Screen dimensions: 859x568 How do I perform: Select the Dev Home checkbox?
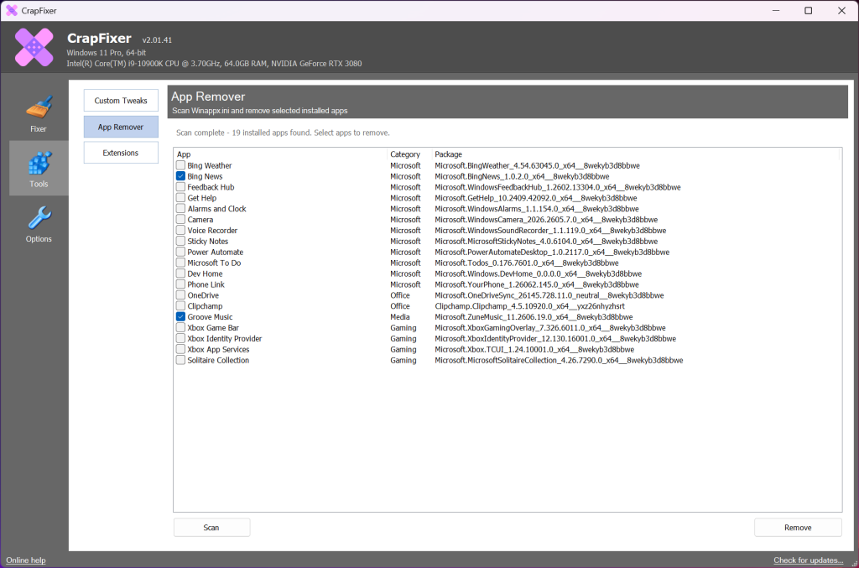[180, 274]
